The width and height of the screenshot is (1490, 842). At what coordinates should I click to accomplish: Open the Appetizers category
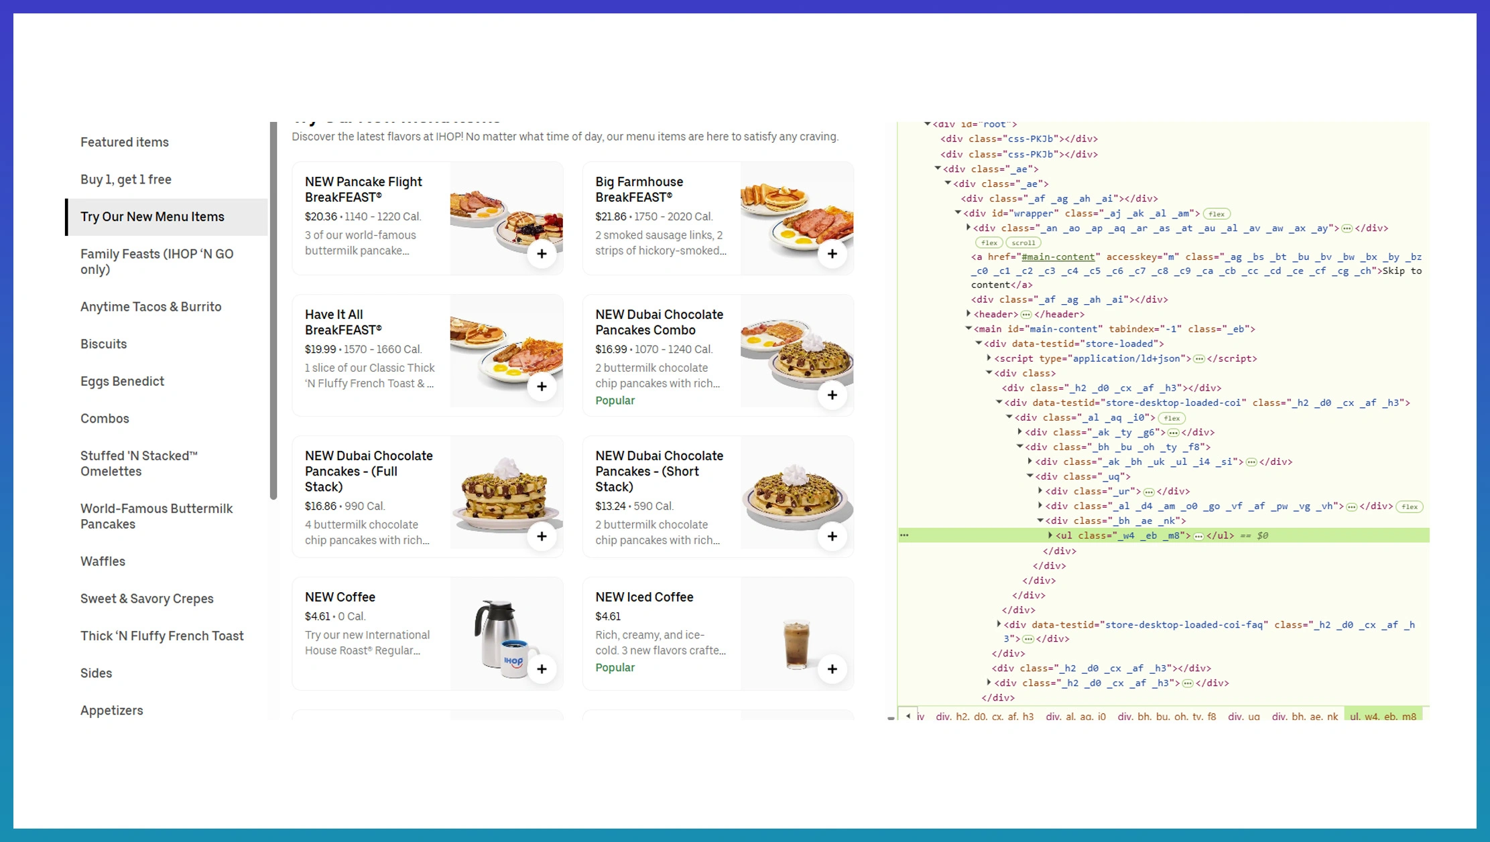[x=111, y=711]
